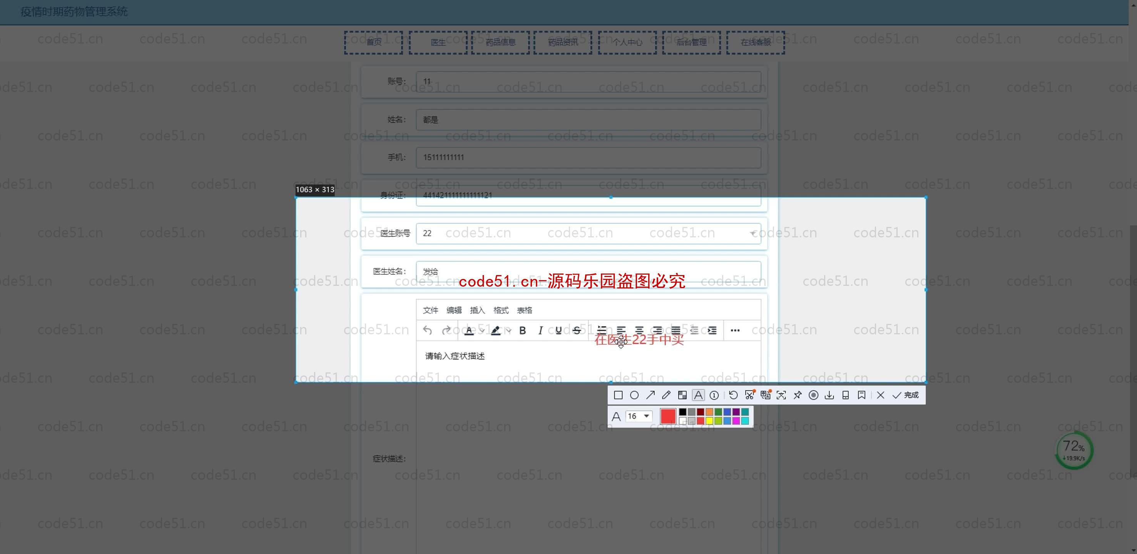Viewport: 1137px width, 554px height.
Task: Increase paragraph indent
Action: tap(712, 330)
